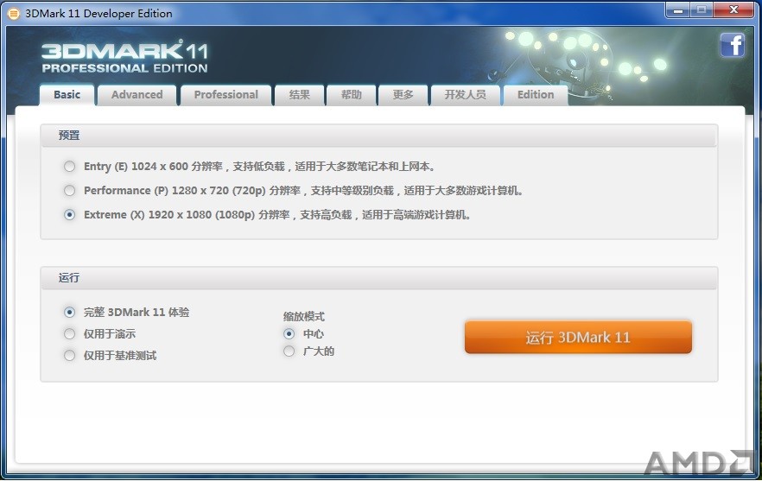Switch to the 开发人员 tab

[x=465, y=95]
